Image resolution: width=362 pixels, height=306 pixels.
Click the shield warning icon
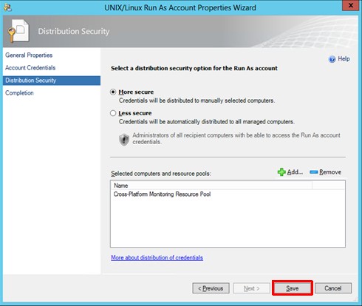tap(124, 140)
